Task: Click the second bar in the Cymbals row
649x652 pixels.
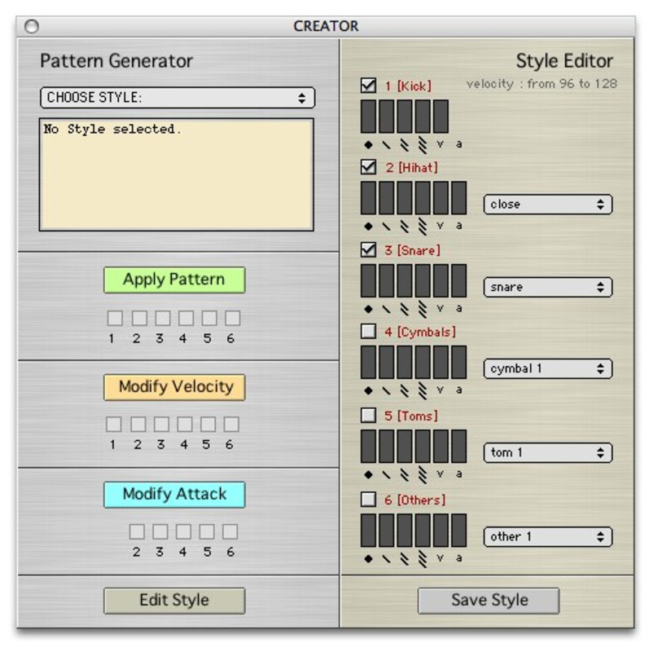Action: click(387, 362)
